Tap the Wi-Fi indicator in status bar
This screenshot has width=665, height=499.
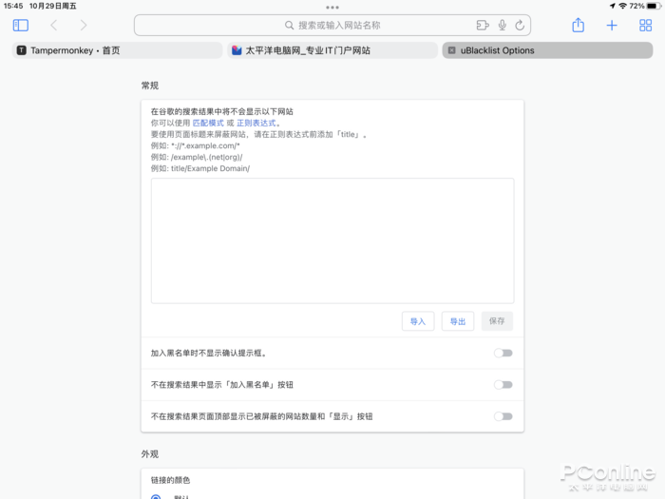click(x=622, y=6)
